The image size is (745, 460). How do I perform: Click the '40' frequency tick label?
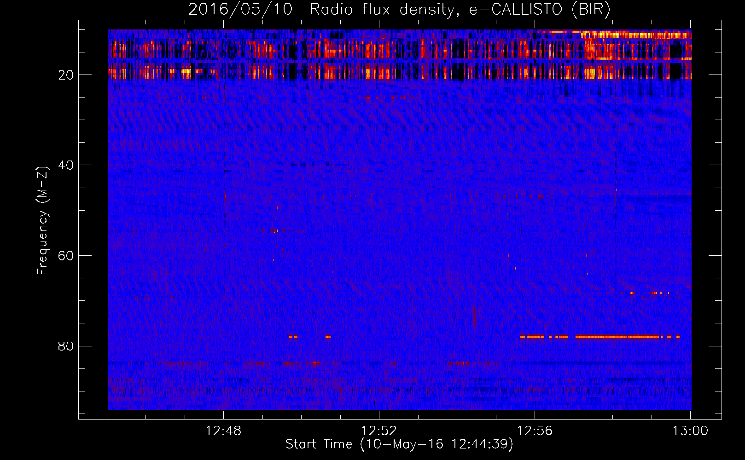[x=66, y=165]
